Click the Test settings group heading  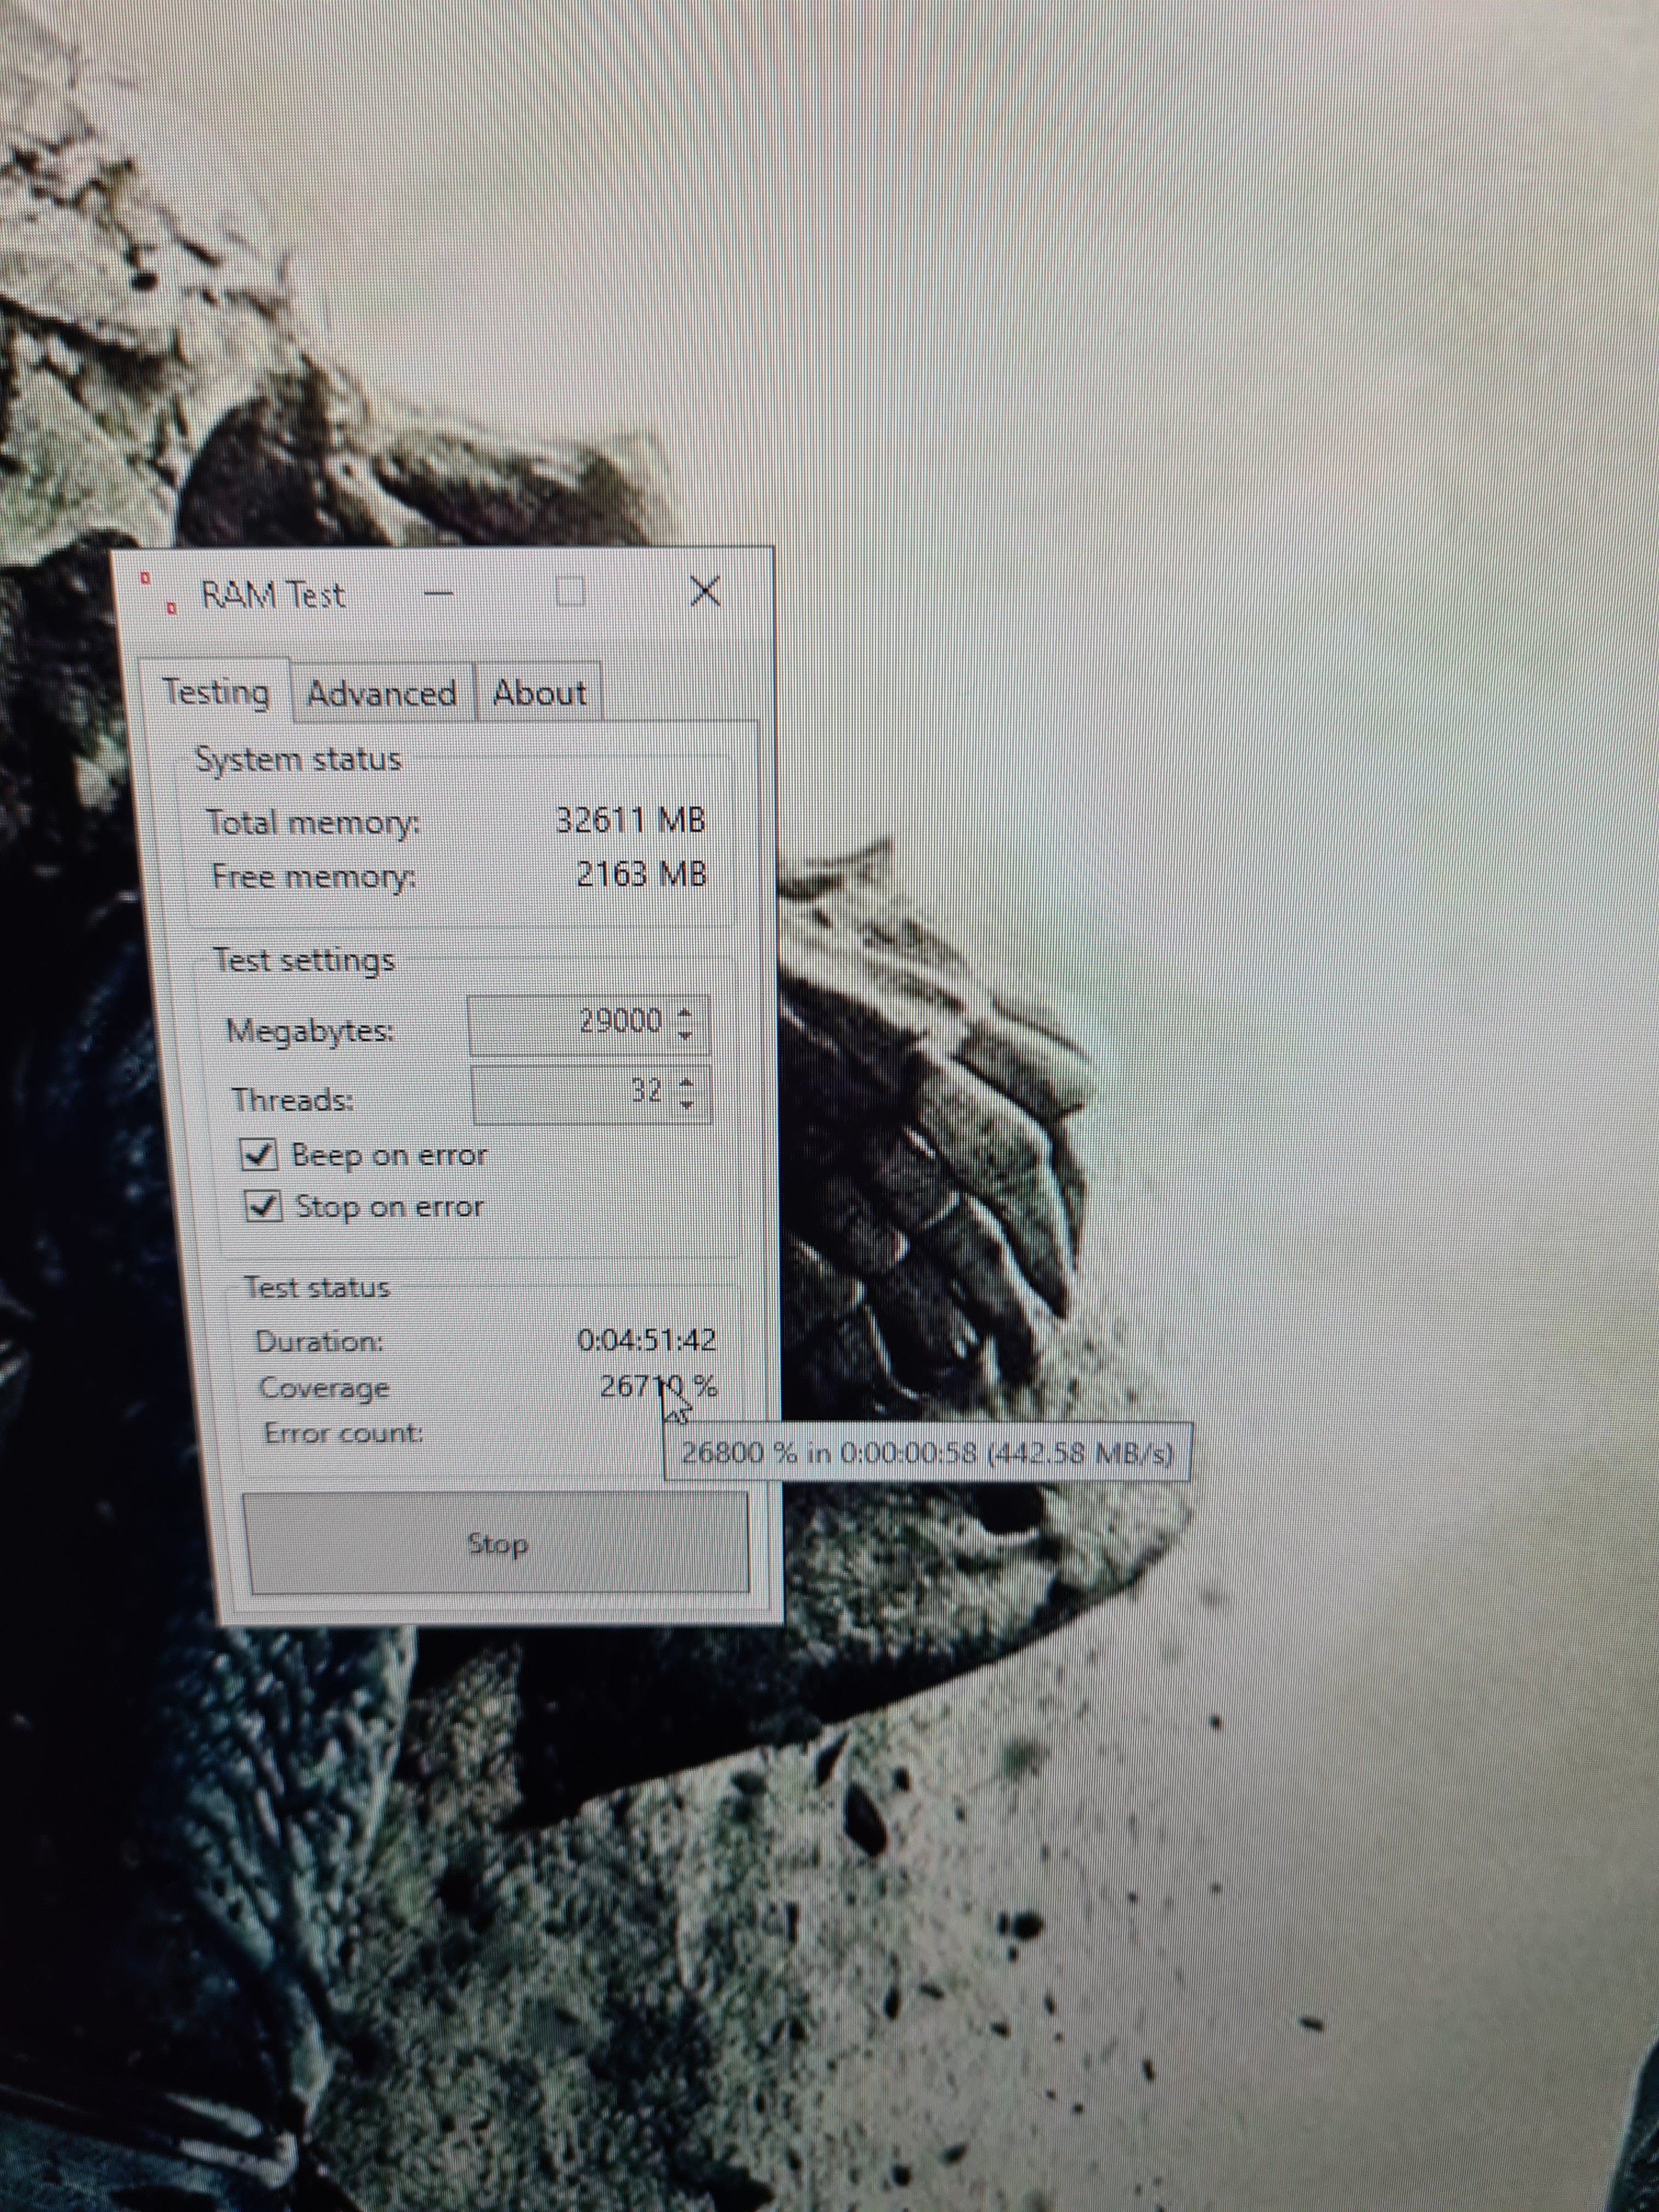click(304, 960)
